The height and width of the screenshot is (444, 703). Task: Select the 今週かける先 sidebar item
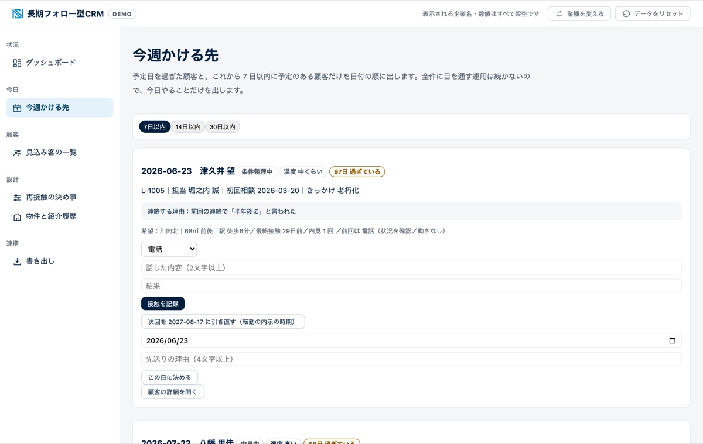click(60, 108)
